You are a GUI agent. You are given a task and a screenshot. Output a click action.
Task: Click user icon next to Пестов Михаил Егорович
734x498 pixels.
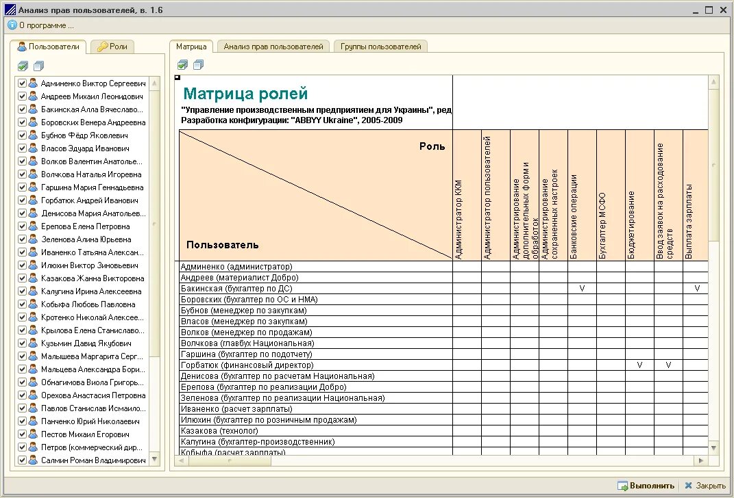coord(33,434)
